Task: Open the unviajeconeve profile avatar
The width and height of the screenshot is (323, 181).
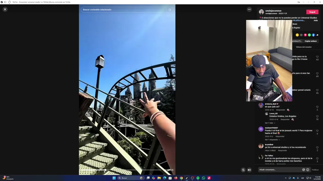Action: point(261,12)
